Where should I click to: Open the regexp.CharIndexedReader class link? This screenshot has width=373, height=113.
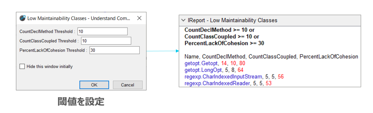click(217, 84)
